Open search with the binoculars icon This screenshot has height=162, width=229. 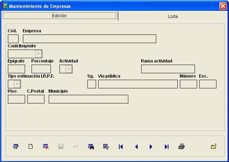(x=91, y=147)
